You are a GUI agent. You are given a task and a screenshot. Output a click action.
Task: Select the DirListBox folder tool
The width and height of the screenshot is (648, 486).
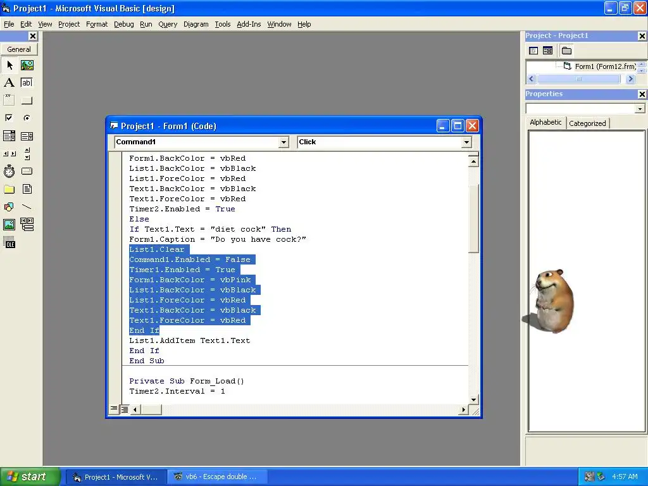(x=9, y=189)
